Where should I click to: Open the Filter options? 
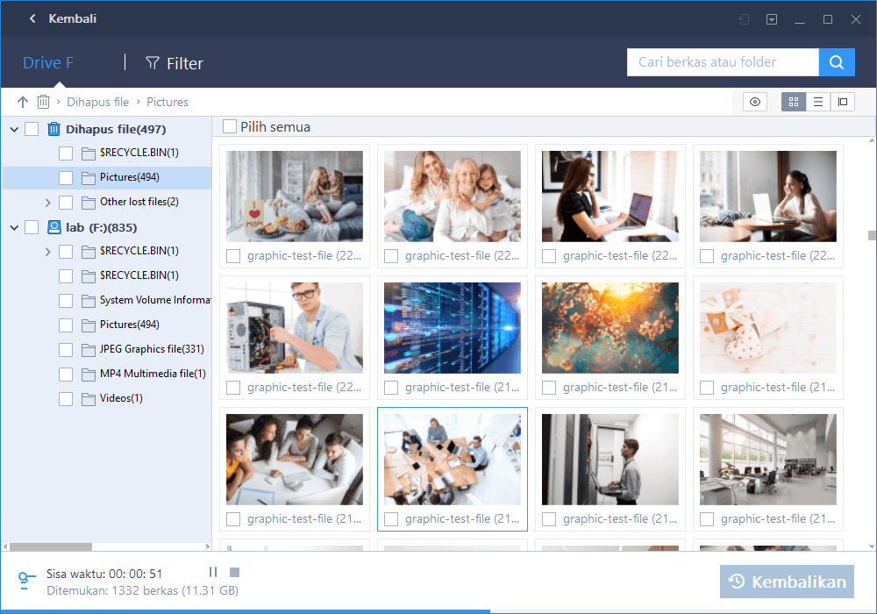click(174, 62)
